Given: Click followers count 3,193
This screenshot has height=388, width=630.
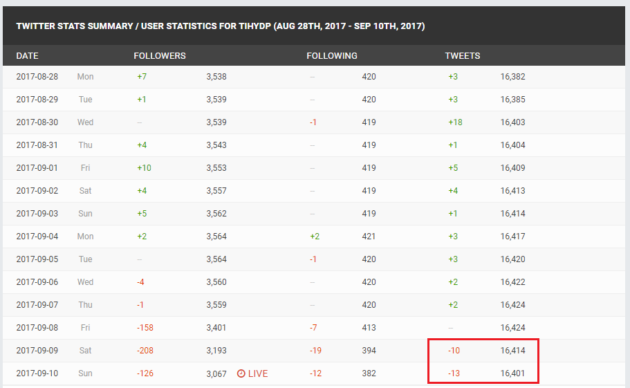Looking at the screenshot, I should (x=216, y=351).
